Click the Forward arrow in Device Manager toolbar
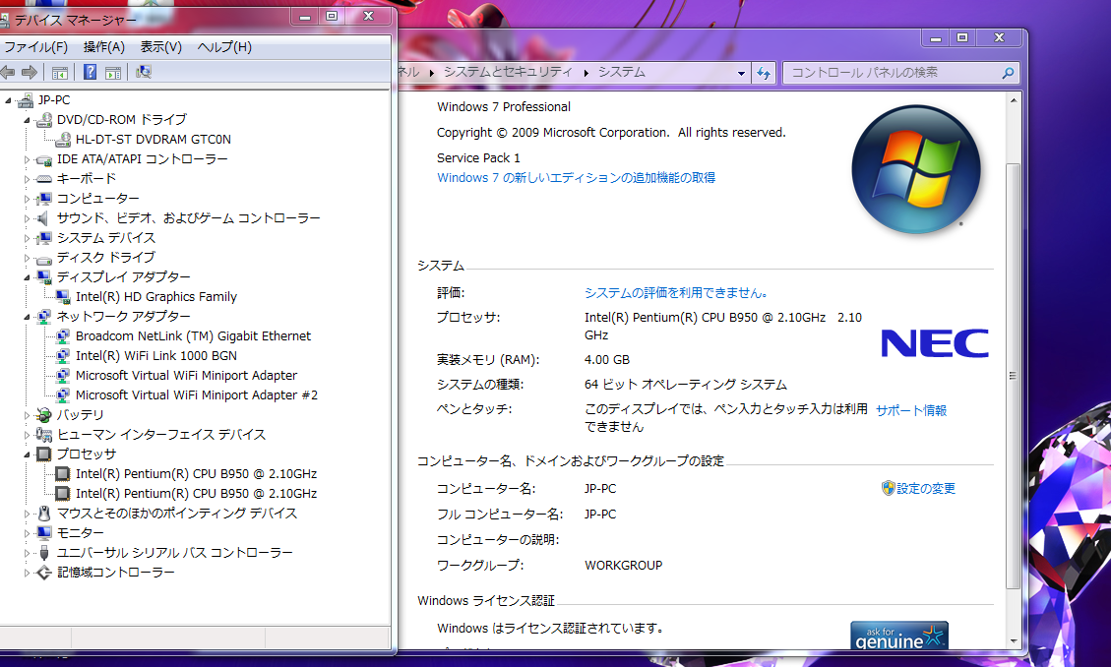 30,72
